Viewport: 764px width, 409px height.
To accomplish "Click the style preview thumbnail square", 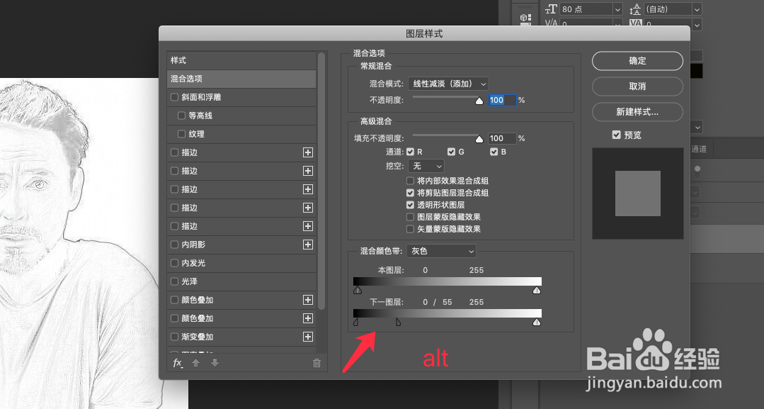I will click(x=638, y=194).
